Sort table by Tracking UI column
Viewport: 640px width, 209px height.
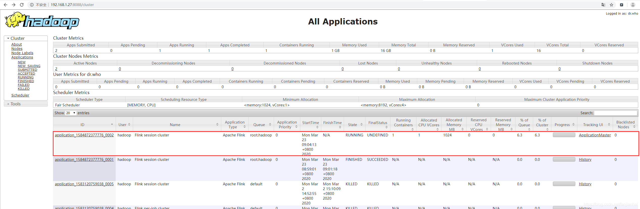pyautogui.click(x=595, y=125)
